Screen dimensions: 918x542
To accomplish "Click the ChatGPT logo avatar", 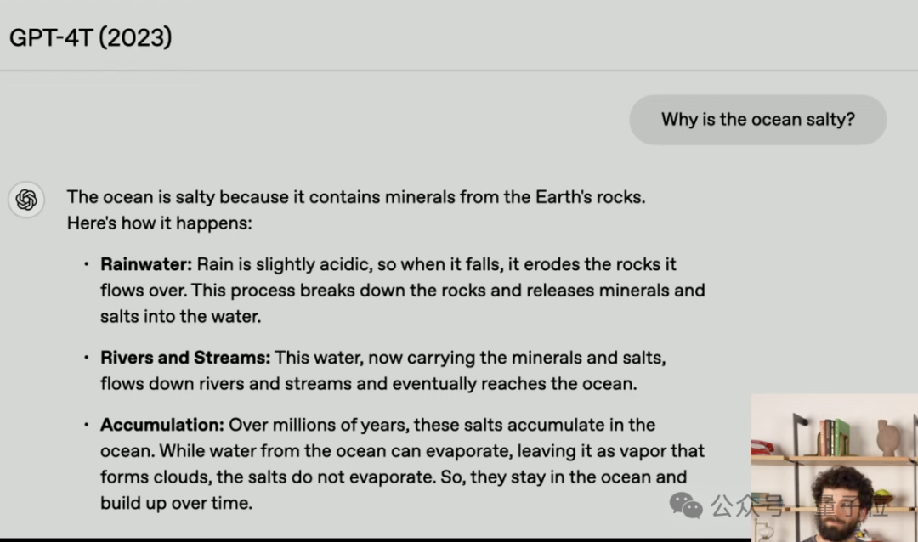I will pos(26,200).
